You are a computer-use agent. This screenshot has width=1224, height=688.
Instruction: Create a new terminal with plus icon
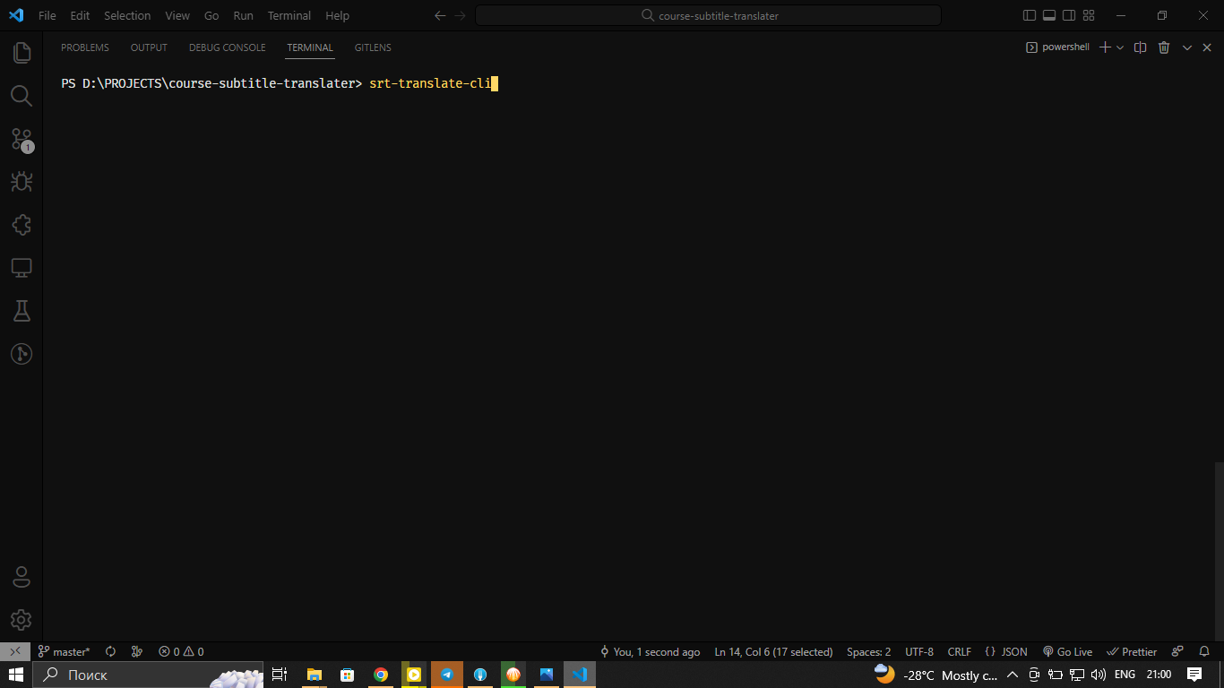click(1105, 47)
